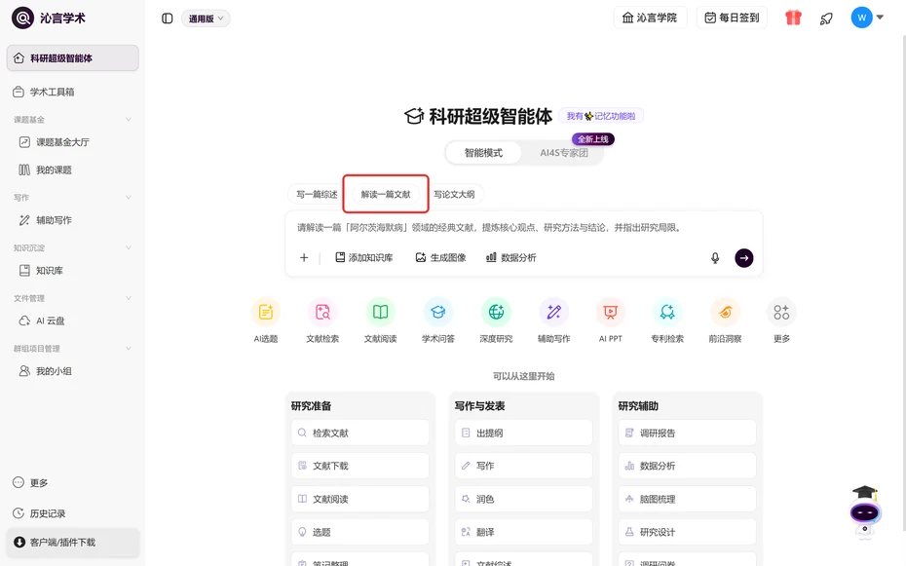Collapse the 知识沉淀 section
Screen dimensions: 906x566
pos(129,247)
